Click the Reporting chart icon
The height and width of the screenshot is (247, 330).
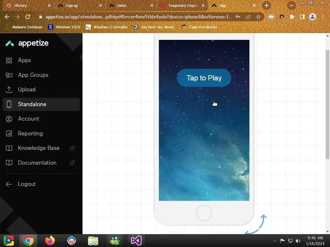point(9,133)
